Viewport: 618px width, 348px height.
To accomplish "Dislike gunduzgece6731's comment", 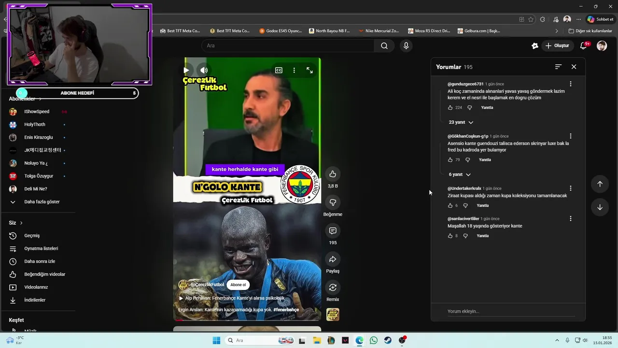I will pos(469,108).
